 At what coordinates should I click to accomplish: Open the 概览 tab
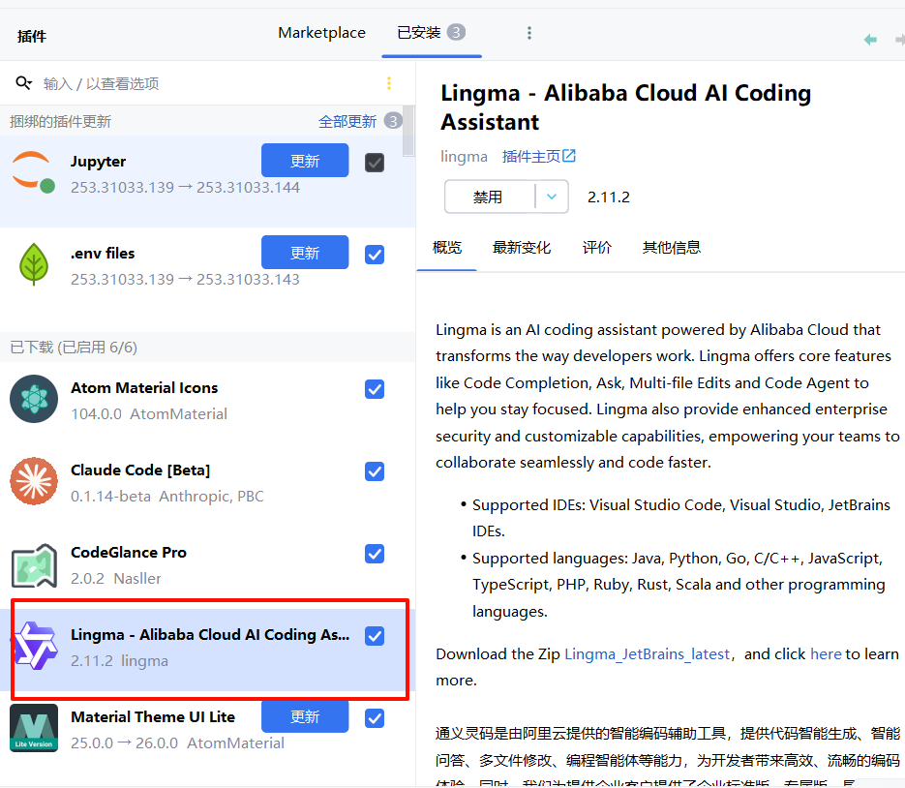(x=447, y=248)
